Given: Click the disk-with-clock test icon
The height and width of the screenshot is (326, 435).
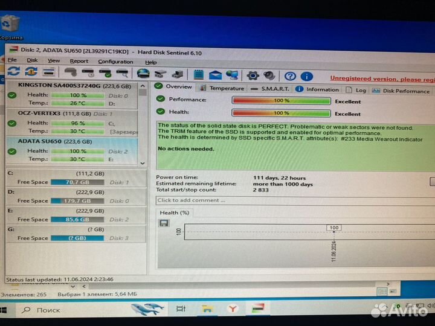Looking at the screenshot, I should [x=88, y=73].
